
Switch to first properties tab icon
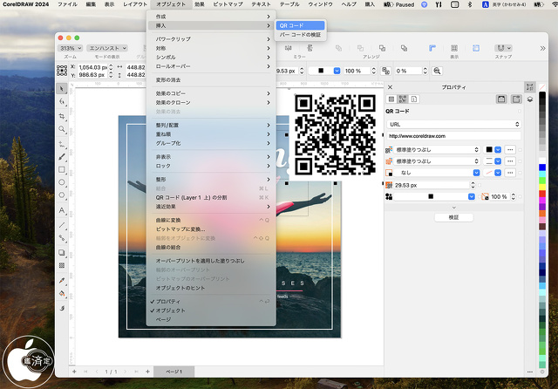(x=391, y=99)
